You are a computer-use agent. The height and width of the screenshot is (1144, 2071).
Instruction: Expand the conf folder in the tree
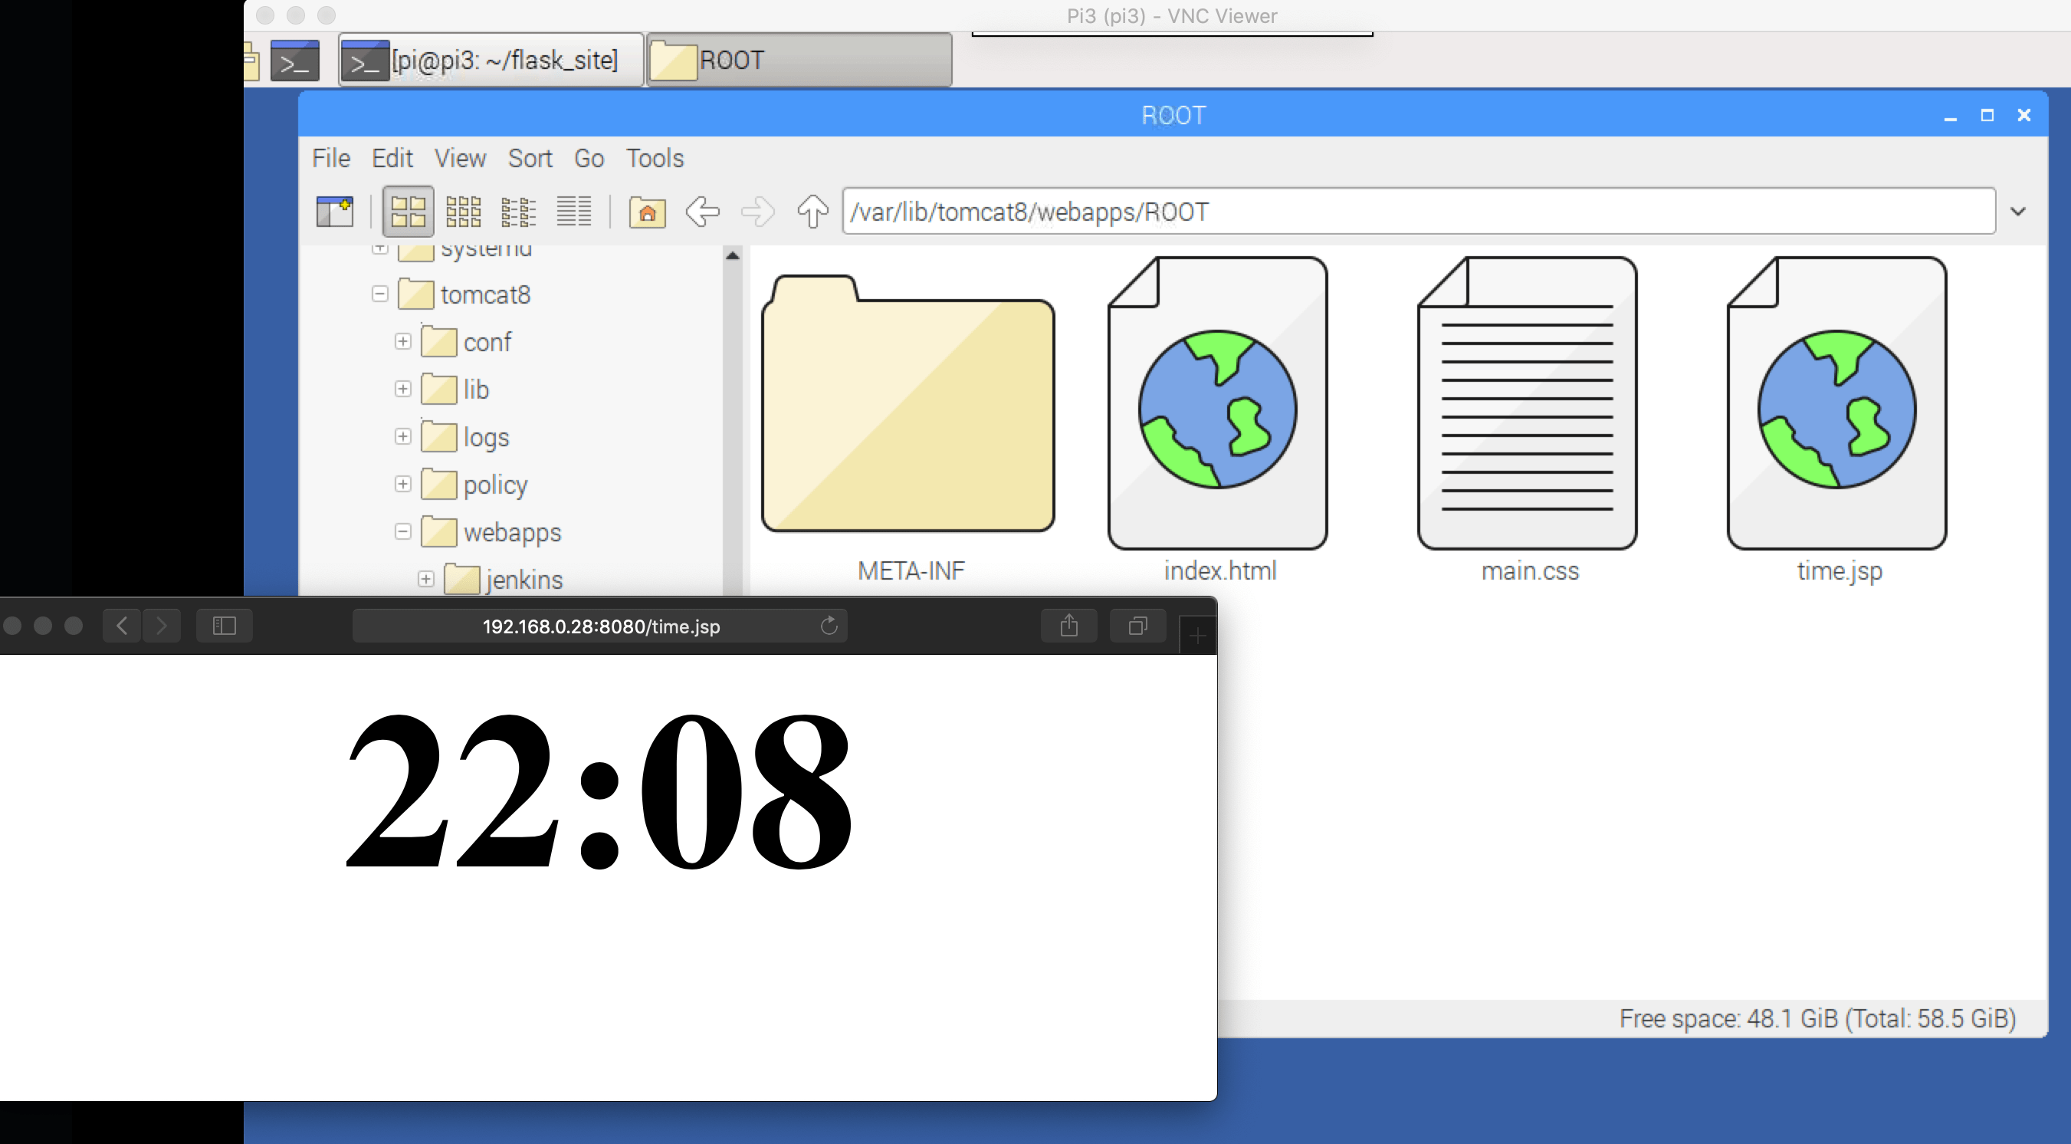pyautogui.click(x=403, y=341)
